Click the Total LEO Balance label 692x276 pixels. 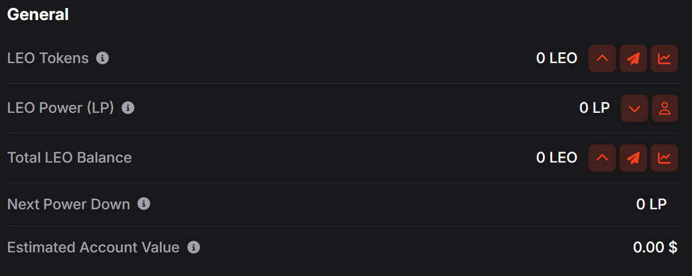69,158
